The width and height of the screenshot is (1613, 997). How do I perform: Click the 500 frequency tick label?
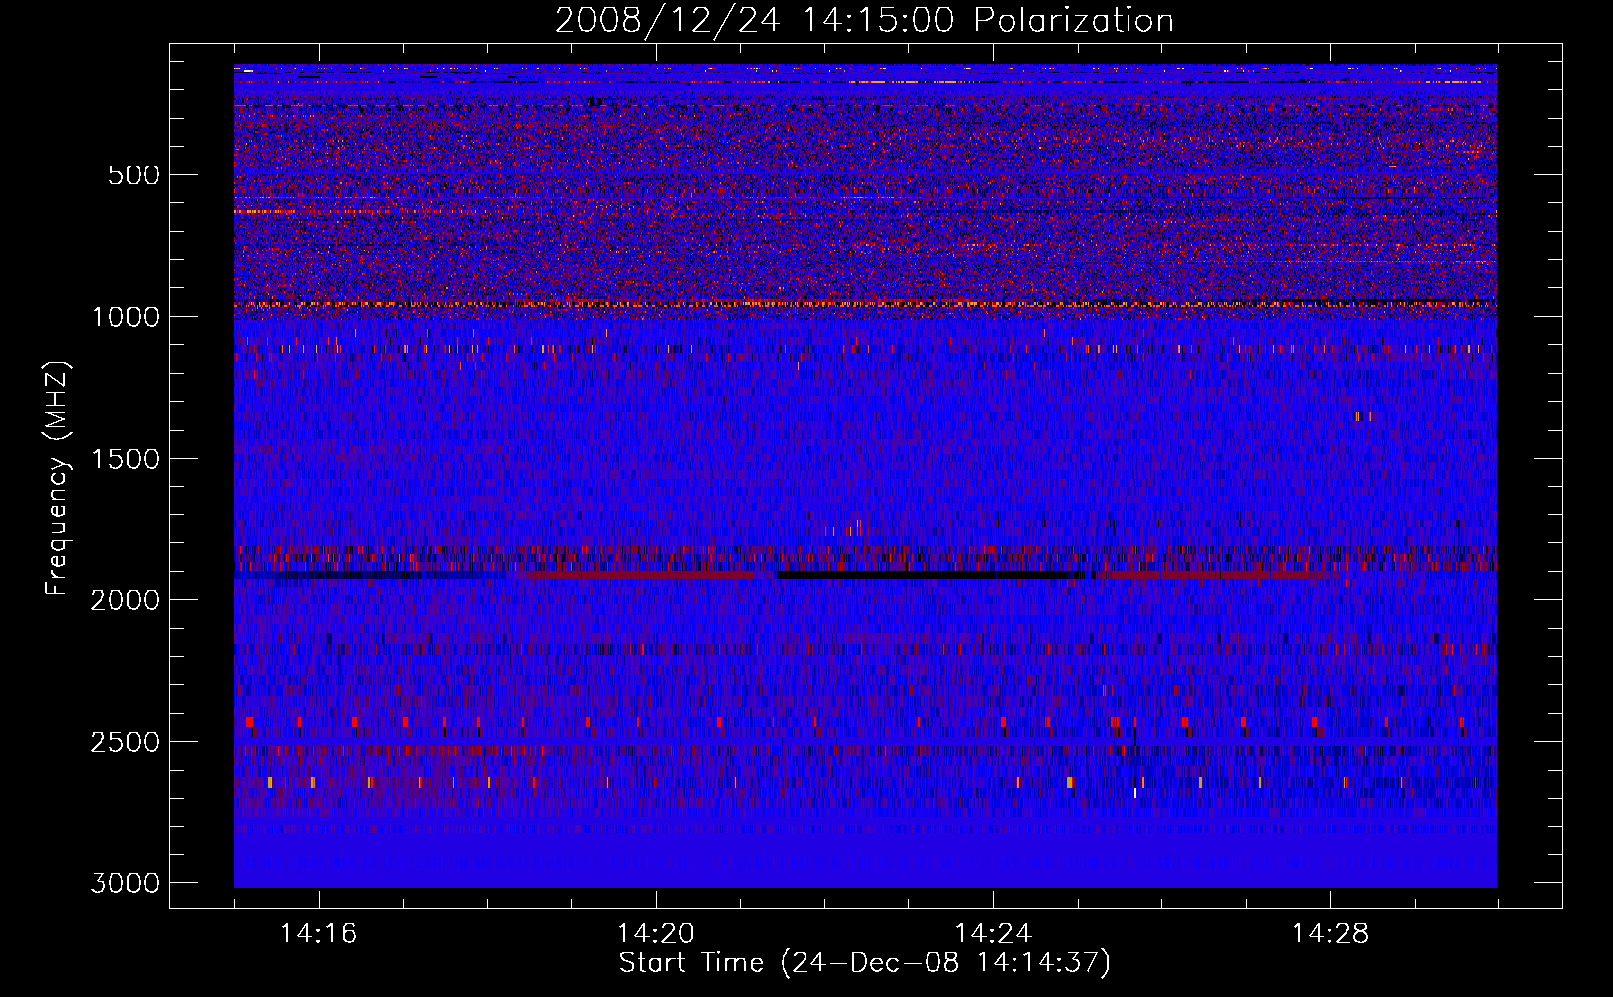tap(134, 175)
